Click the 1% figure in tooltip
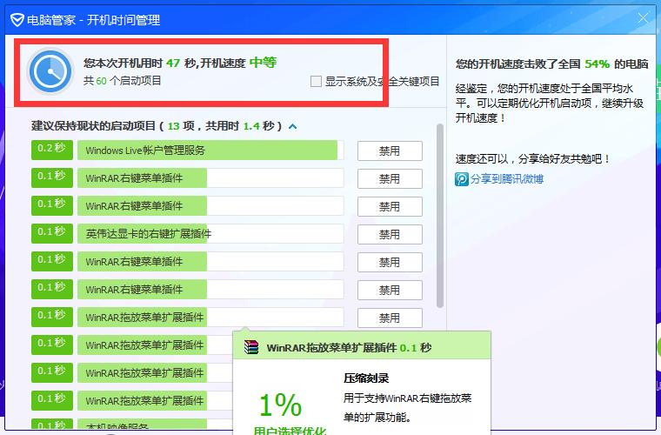661x435 pixels. 280,405
